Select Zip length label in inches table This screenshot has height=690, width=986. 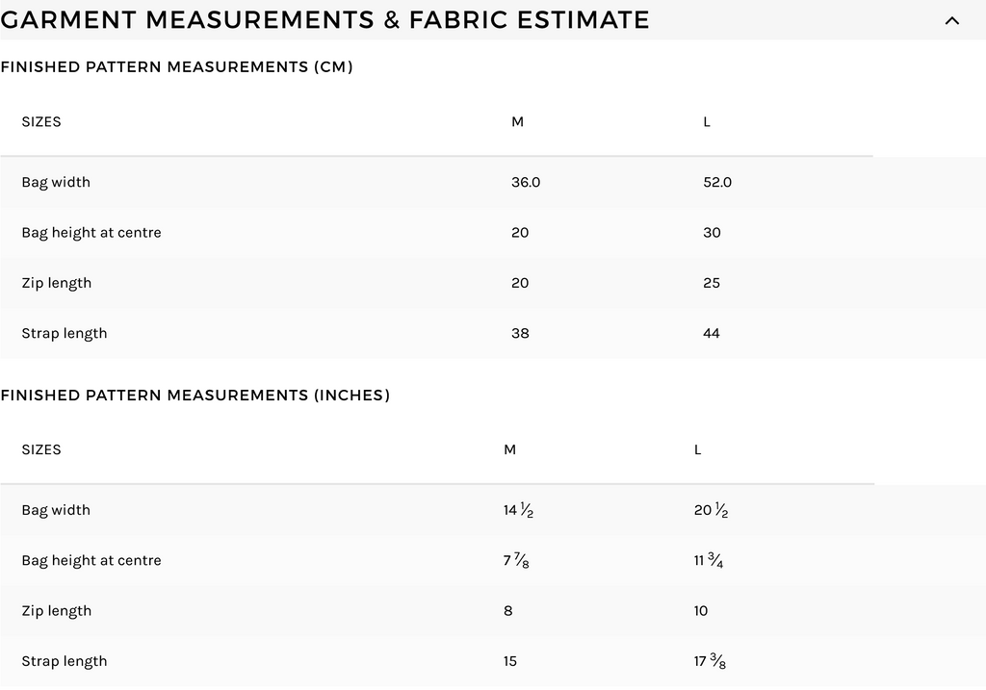pos(57,610)
